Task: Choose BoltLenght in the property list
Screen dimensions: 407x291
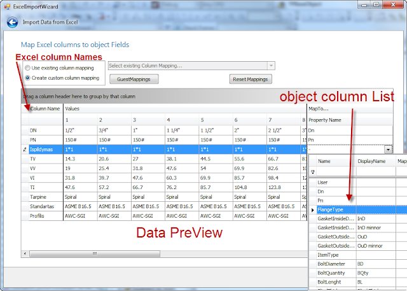Action: pyautogui.click(x=336, y=282)
